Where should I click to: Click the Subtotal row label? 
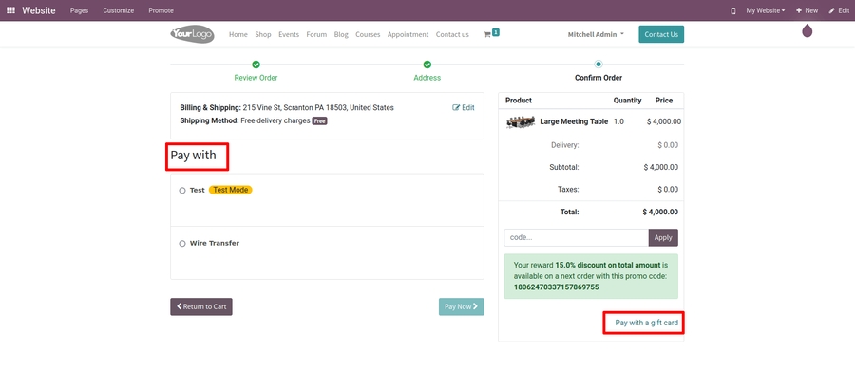(563, 167)
